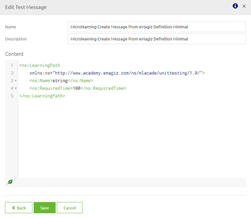
Task: Focus the Description input field
Action: pyautogui.click(x=157, y=39)
